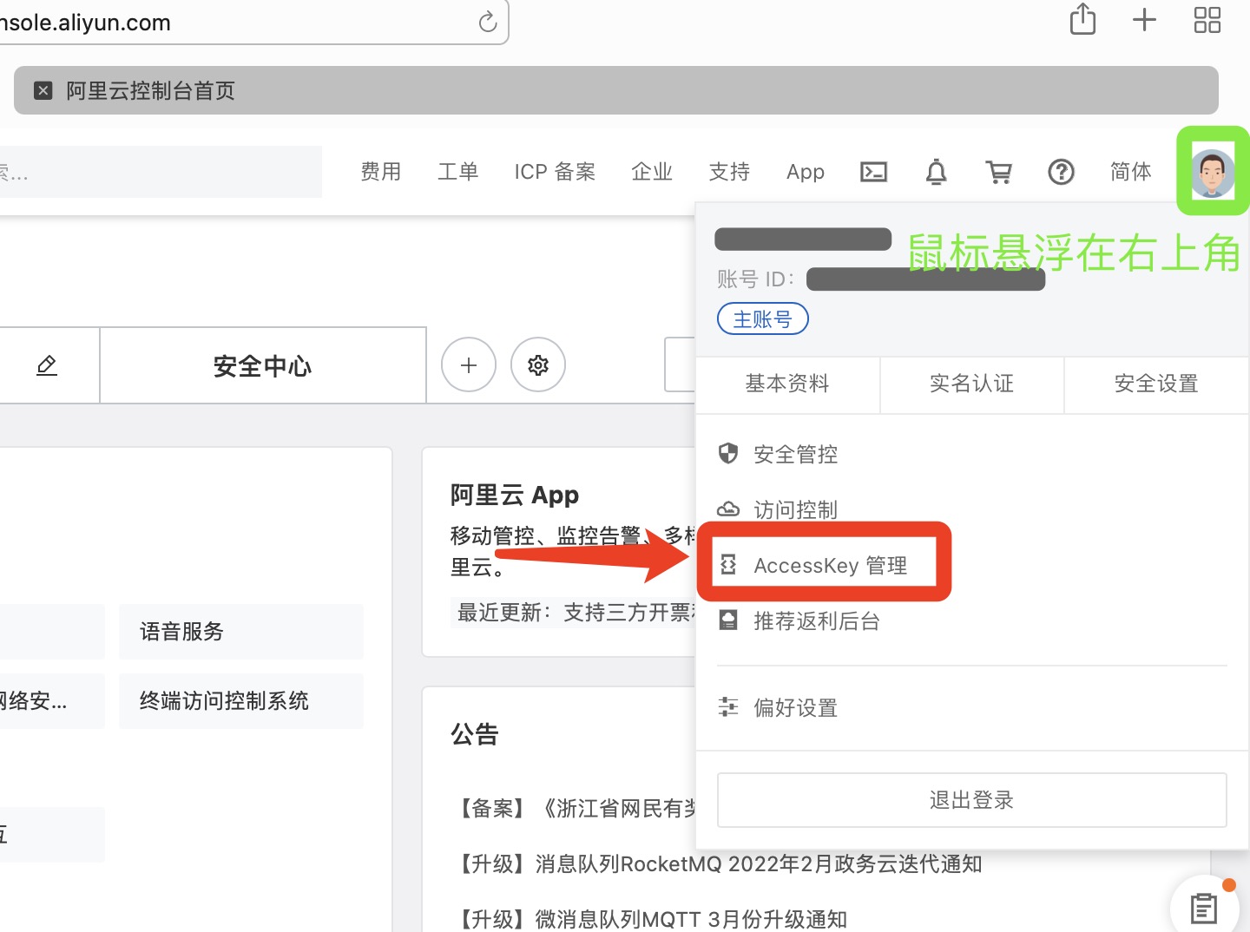Click the 主账号 badge
The image size is (1250, 932).
coord(762,319)
